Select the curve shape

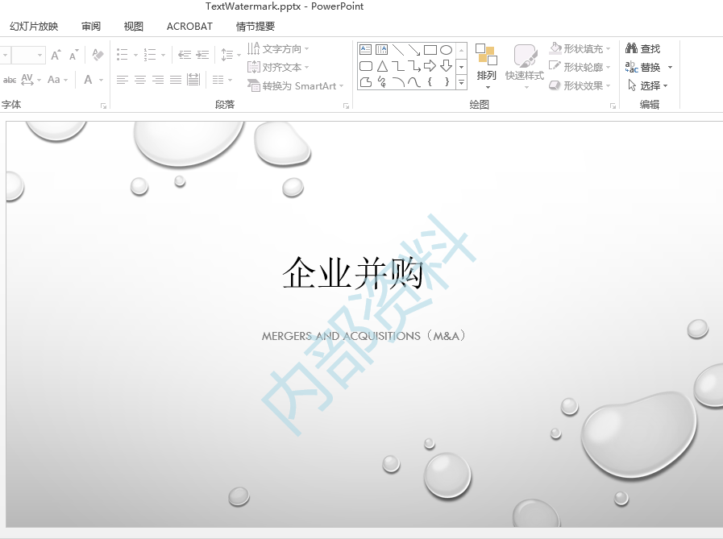(x=414, y=82)
